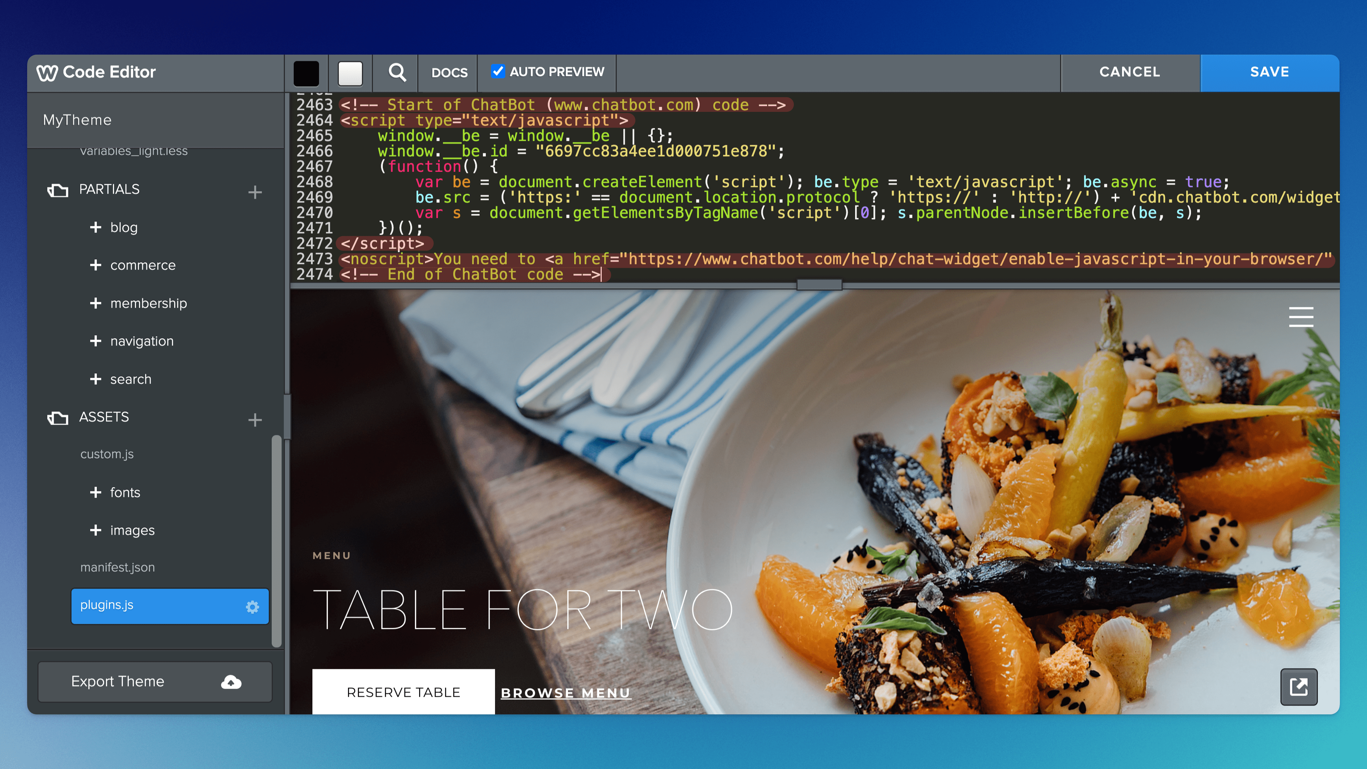Click the Weebly logo icon
1367x769 pixels.
coord(47,73)
